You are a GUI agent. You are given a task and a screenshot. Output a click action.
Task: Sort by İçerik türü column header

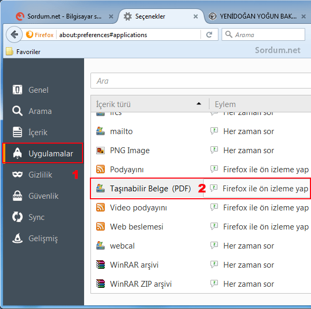pos(150,104)
